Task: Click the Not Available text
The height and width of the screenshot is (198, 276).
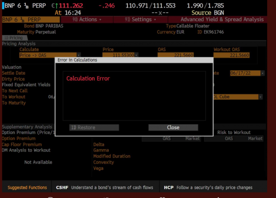Action: point(38,162)
